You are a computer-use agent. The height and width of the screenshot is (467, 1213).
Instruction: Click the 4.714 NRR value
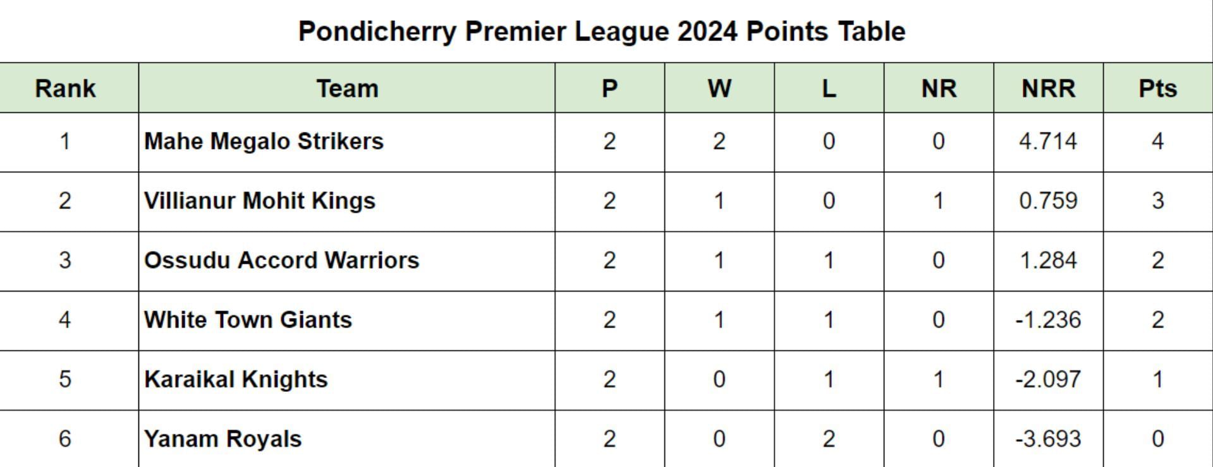click(x=1048, y=141)
